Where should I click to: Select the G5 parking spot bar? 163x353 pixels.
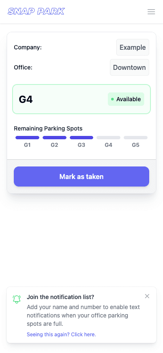tap(135, 138)
